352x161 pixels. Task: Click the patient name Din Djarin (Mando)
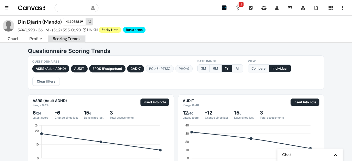tap(40, 22)
